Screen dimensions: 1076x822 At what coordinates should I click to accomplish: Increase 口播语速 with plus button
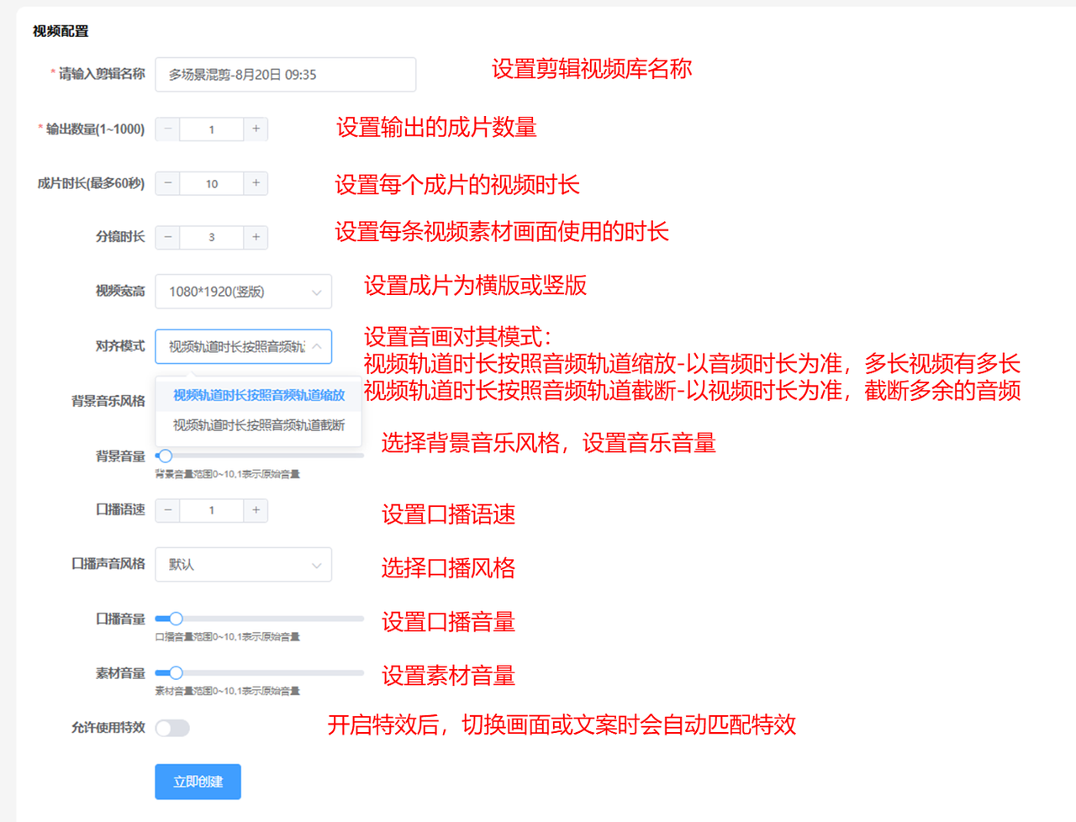pyautogui.click(x=256, y=510)
